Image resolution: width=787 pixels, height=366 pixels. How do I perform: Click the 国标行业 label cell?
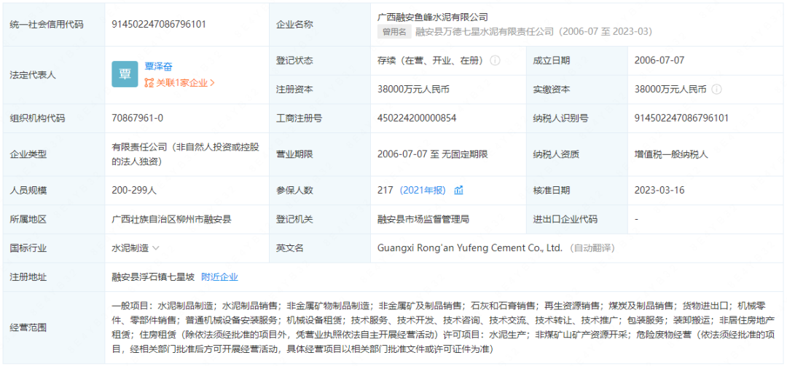(54, 247)
